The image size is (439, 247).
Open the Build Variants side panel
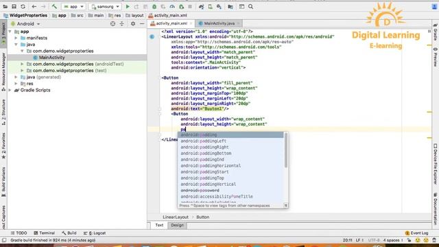[3, 181]
